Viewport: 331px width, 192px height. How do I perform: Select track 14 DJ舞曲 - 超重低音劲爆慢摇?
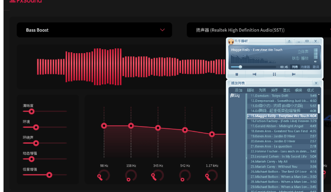coord(282,111)
